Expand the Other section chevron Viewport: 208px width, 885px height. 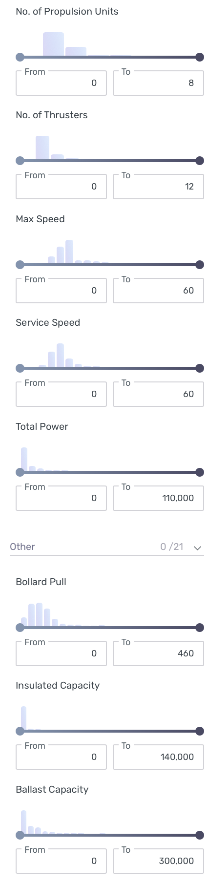(197, 548)
